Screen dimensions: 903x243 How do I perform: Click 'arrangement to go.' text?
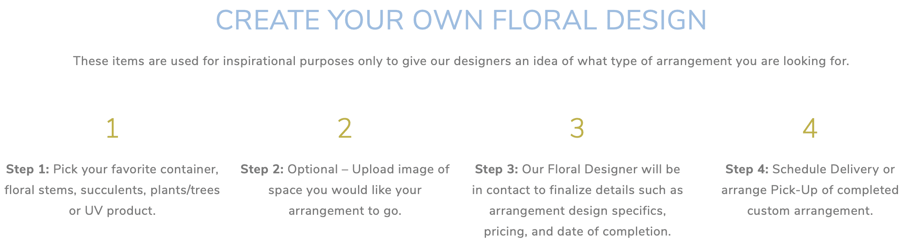click(345, 211)
